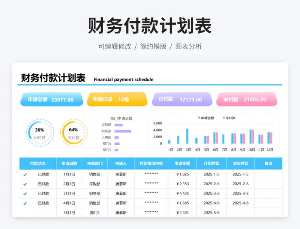Click the 申请日期 column header
This screenshot has width=300, height=229.
(69, 163)
